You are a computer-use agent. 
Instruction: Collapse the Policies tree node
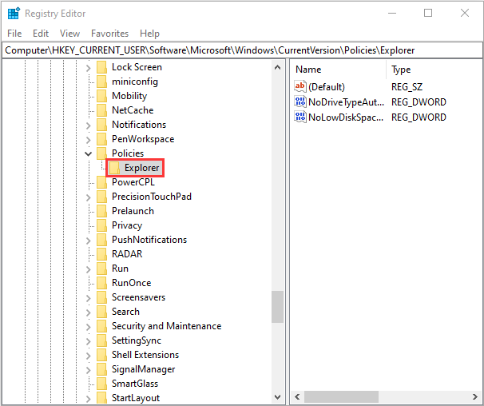[x=88, y=153]
